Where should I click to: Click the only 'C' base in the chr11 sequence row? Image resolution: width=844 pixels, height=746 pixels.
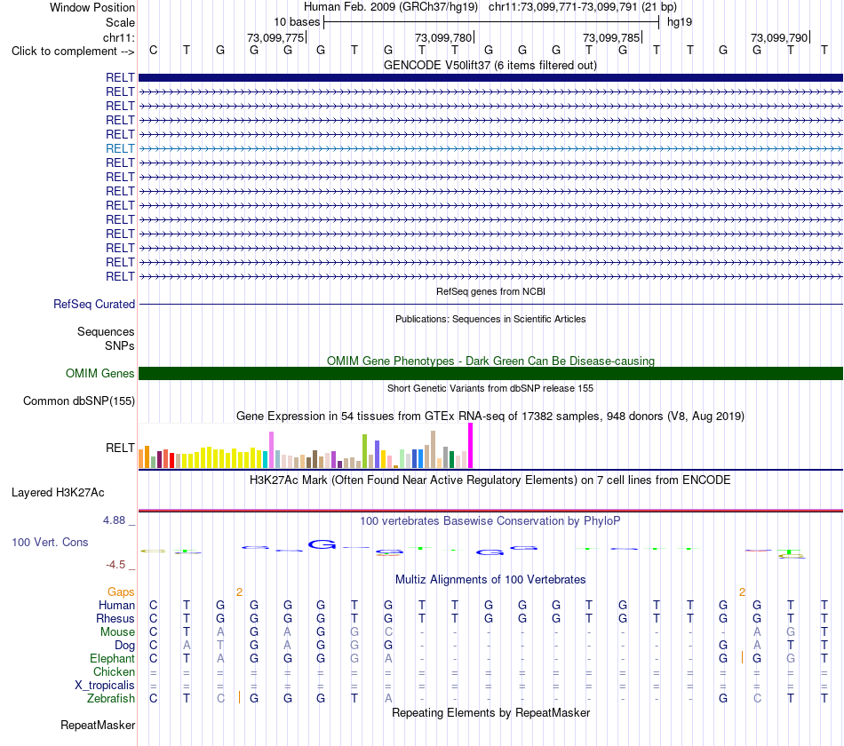[x=154, y=50]
